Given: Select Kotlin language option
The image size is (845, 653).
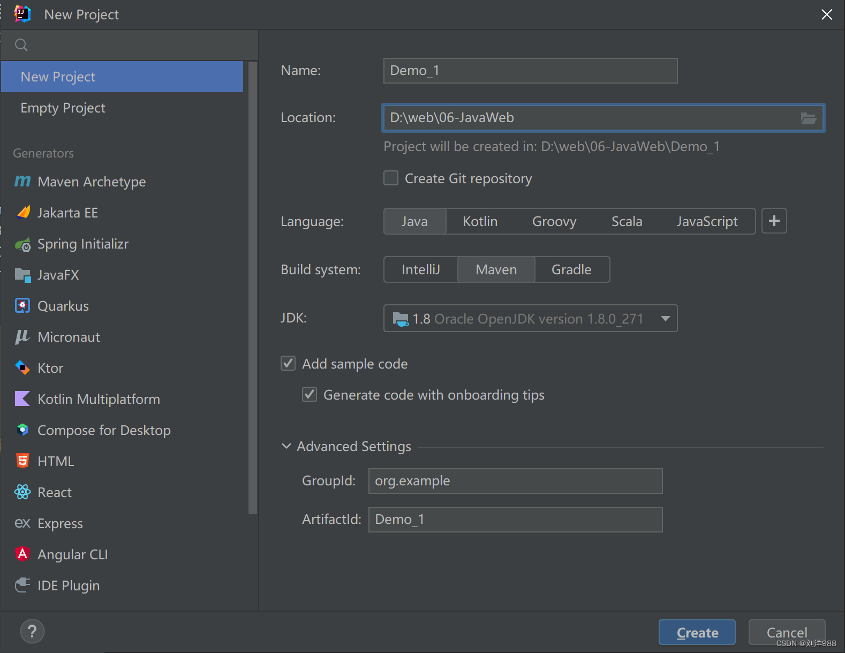Looking at the screenshot, I should coord(480,221).
